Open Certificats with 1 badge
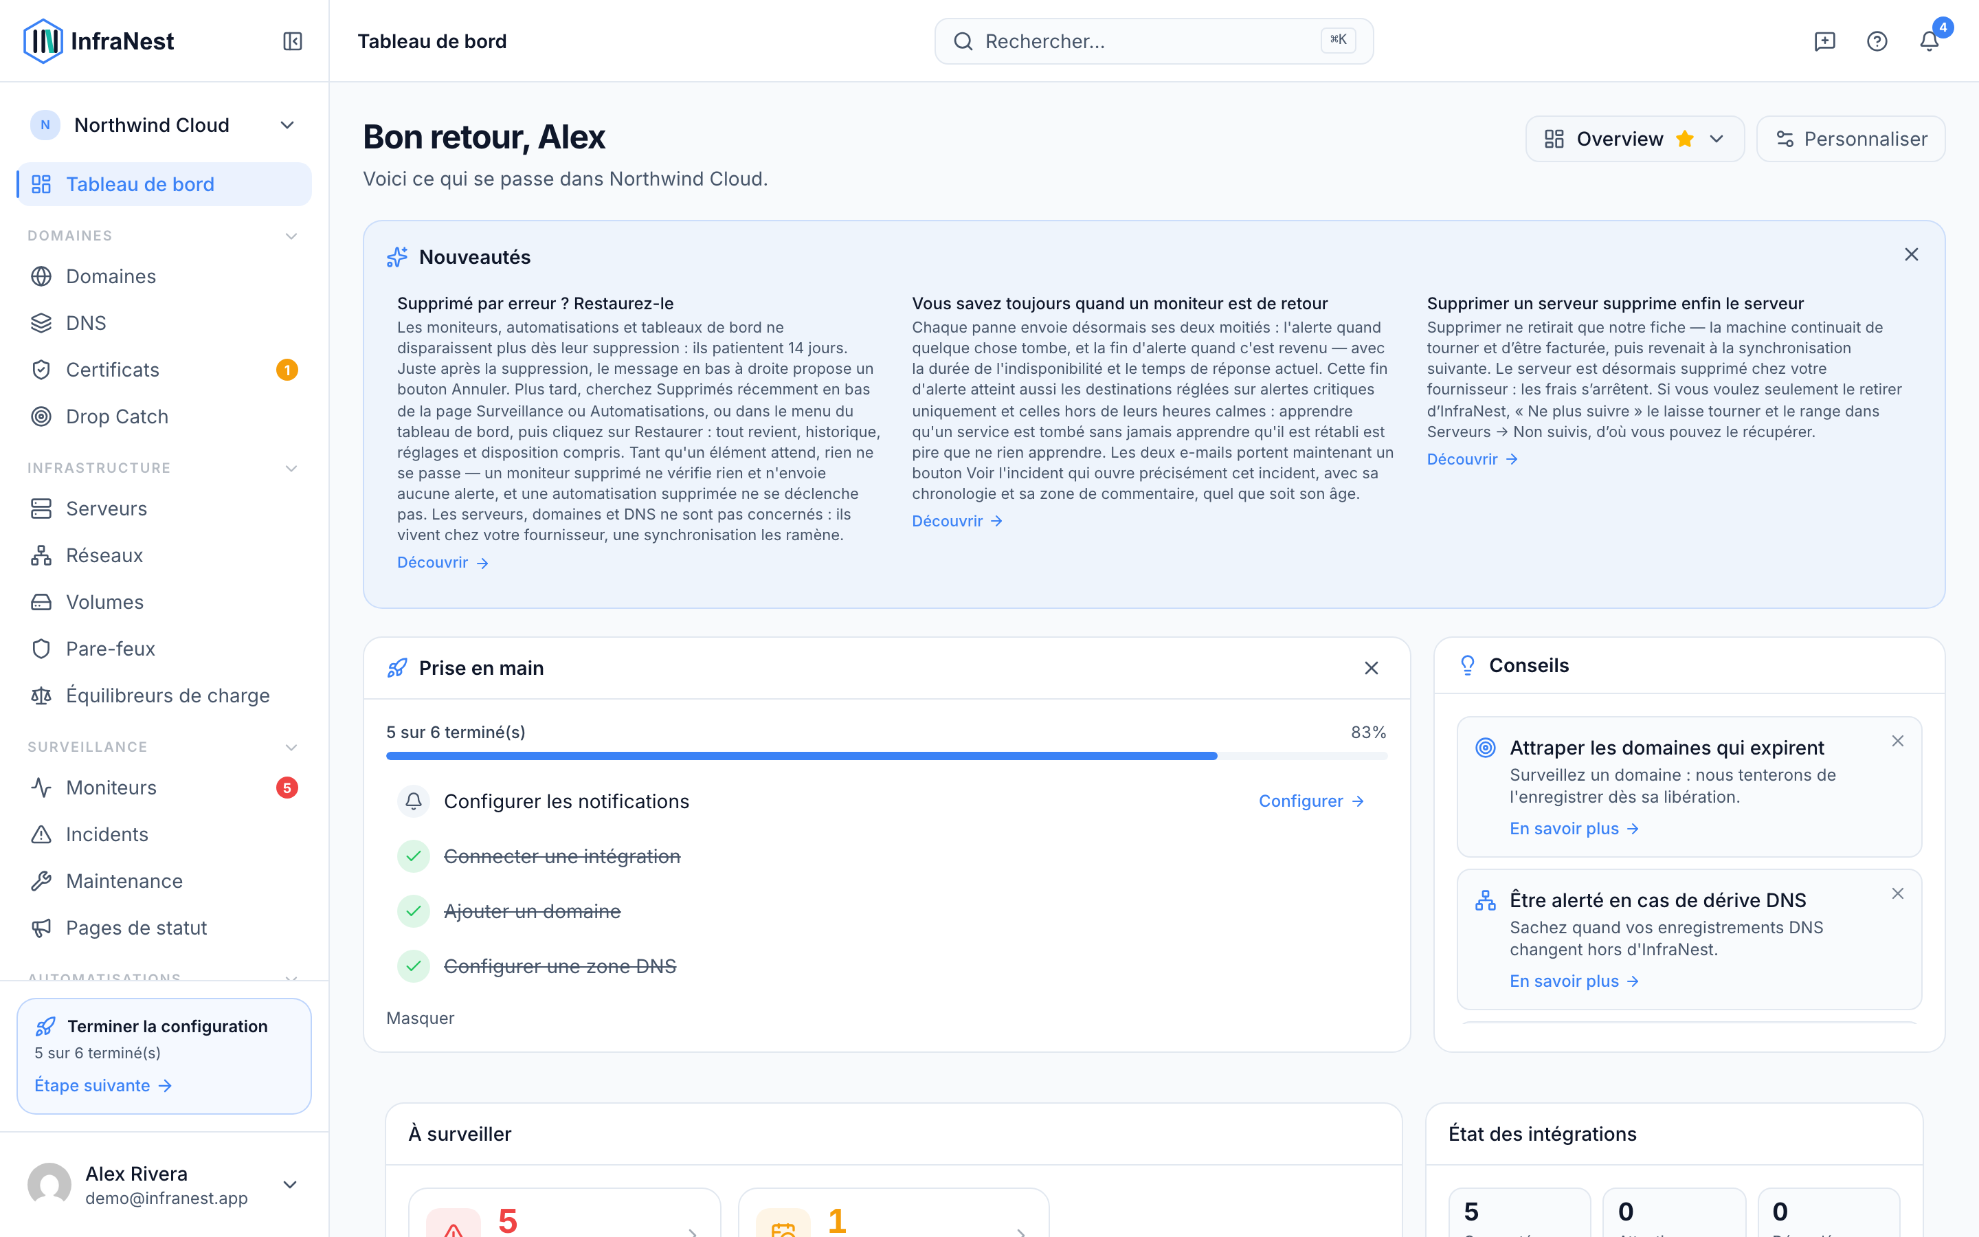 pyautogui.click(x=164, y=370)
